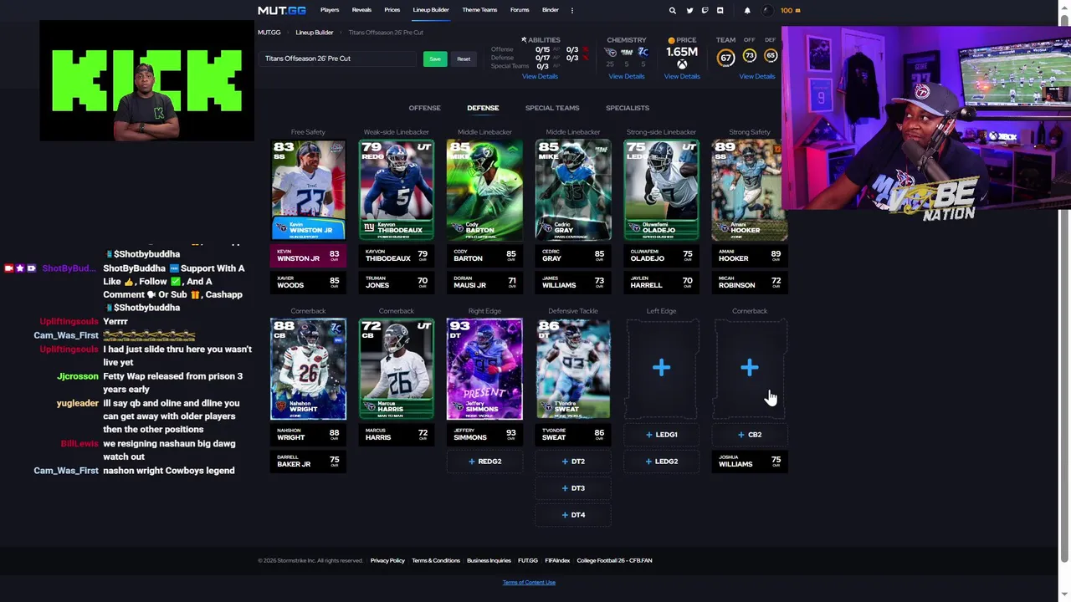Open the Cedric Gray 85 card
This screenshot has height=602, width=1071.
coord(572,190)
